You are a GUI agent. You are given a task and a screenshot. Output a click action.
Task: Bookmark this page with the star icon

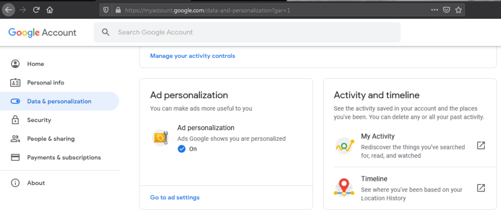458,10
